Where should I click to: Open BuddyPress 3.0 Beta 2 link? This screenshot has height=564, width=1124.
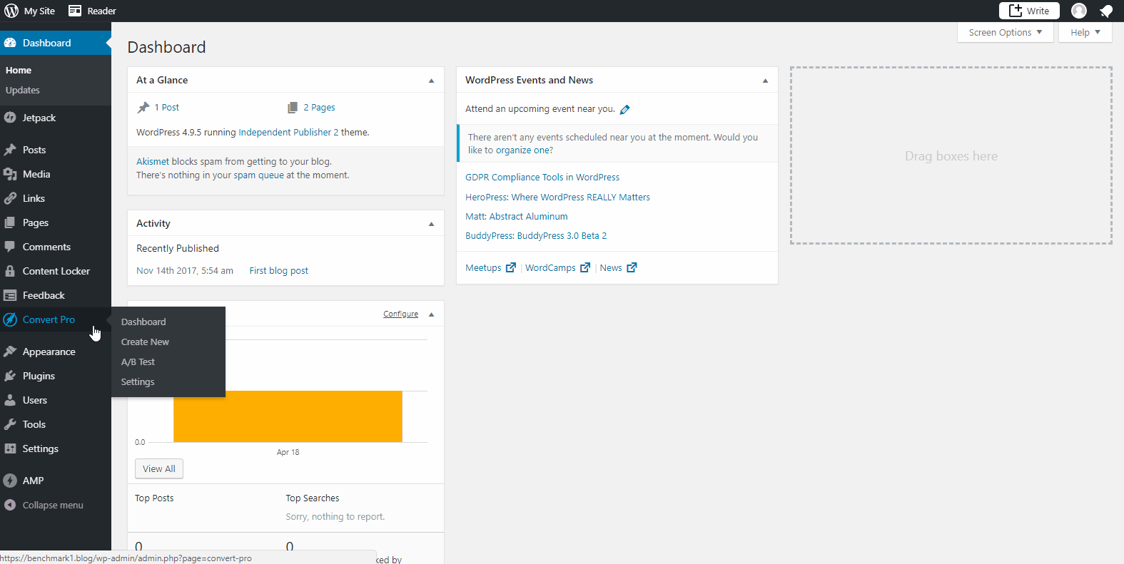[x=536, y=236]
